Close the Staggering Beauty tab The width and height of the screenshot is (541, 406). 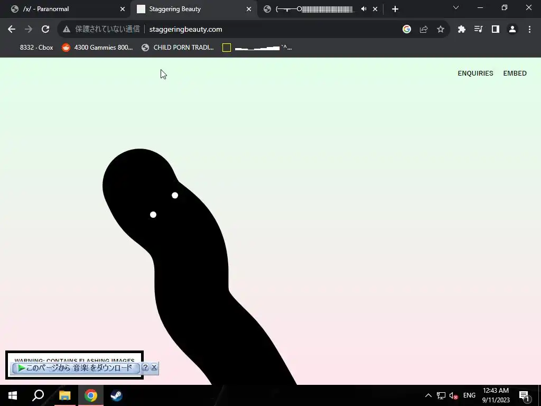pos(249,9)
